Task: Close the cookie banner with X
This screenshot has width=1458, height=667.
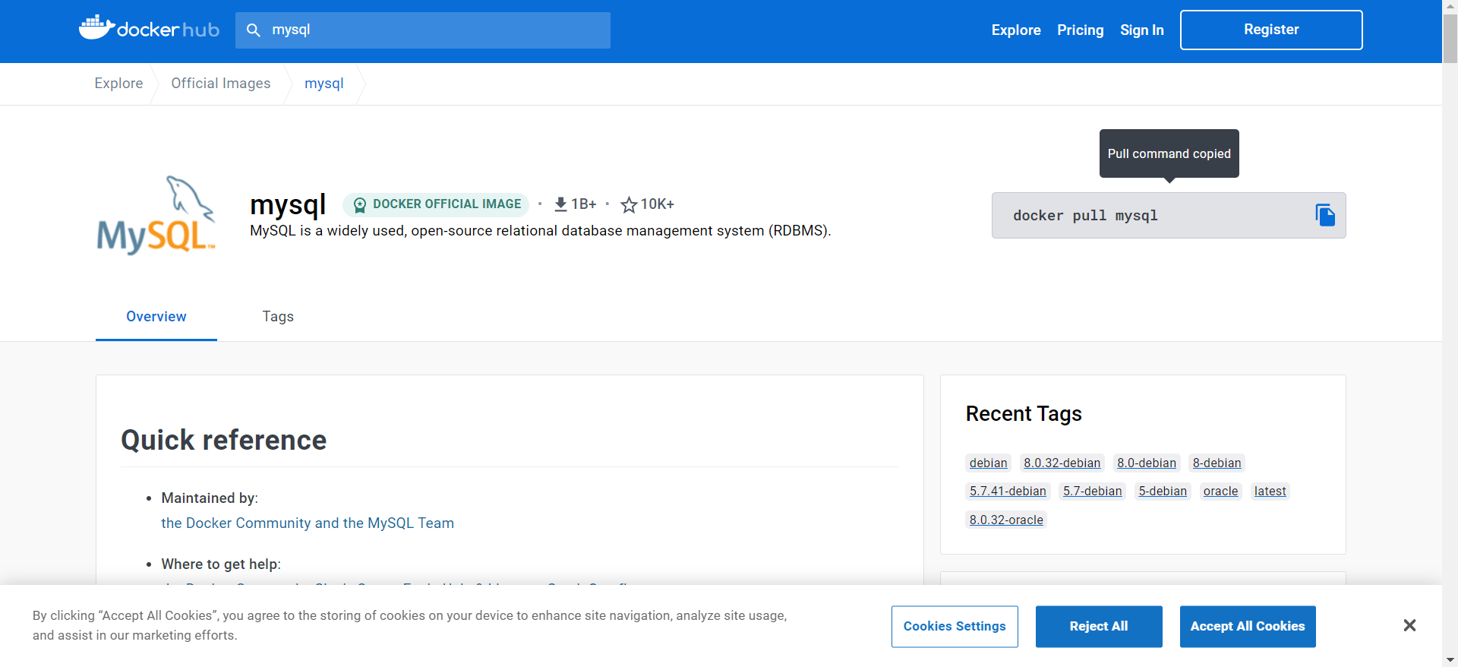Action: pos(1409,625)
